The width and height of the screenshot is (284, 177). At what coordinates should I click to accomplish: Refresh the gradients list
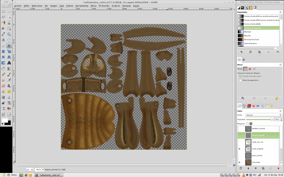(x=278, y=52)
